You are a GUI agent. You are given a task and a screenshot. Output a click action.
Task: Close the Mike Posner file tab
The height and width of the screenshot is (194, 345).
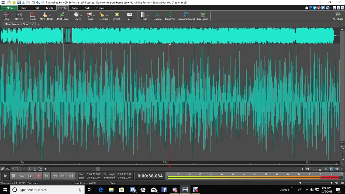point(33,24)
